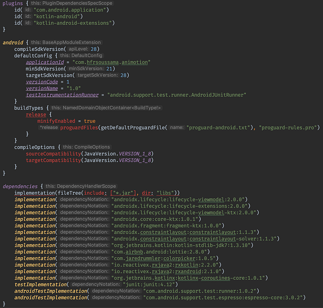
Task: Click the "com.hfrsoussama.animotion" string
Action: click(112, 62)
